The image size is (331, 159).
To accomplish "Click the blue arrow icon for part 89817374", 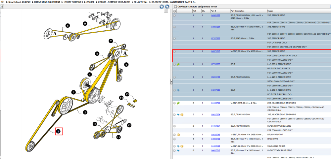I will (x=178, y=114).
